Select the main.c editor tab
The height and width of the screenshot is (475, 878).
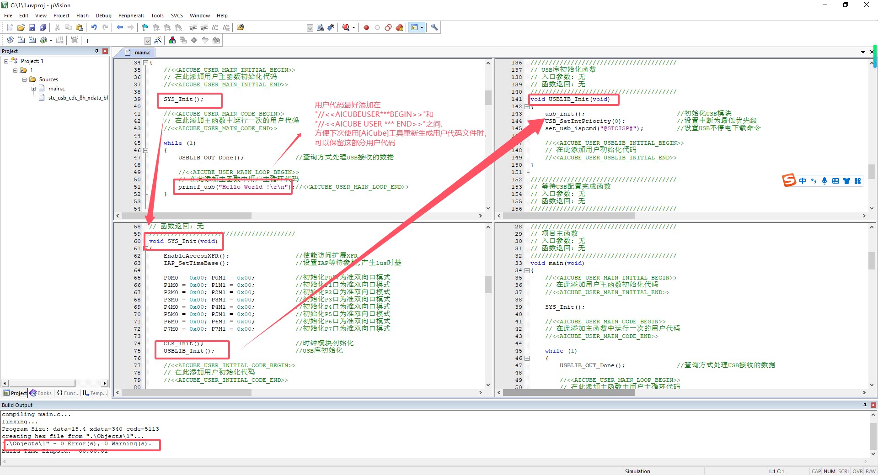tap(139, 53)
